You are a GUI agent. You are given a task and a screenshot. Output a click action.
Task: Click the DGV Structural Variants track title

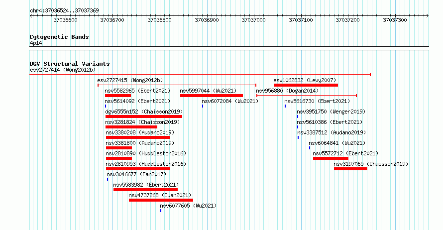[x=70, y=64]
